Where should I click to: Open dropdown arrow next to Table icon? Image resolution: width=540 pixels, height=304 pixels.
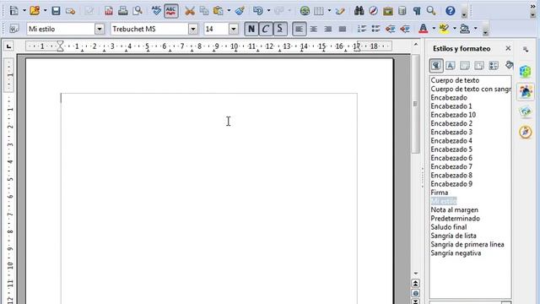(x=329, y=11)
